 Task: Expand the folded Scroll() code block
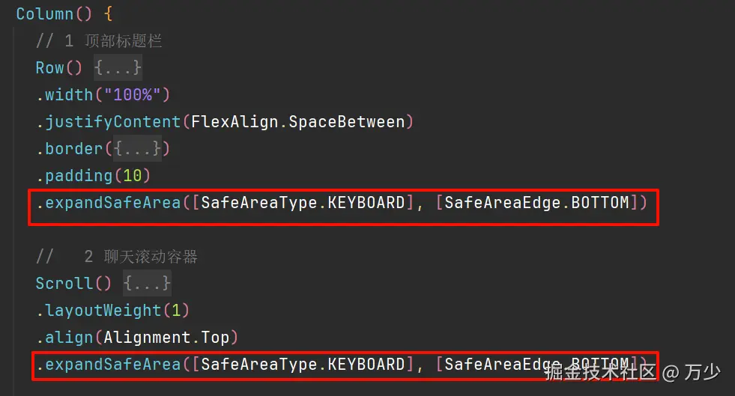[148, 283]
